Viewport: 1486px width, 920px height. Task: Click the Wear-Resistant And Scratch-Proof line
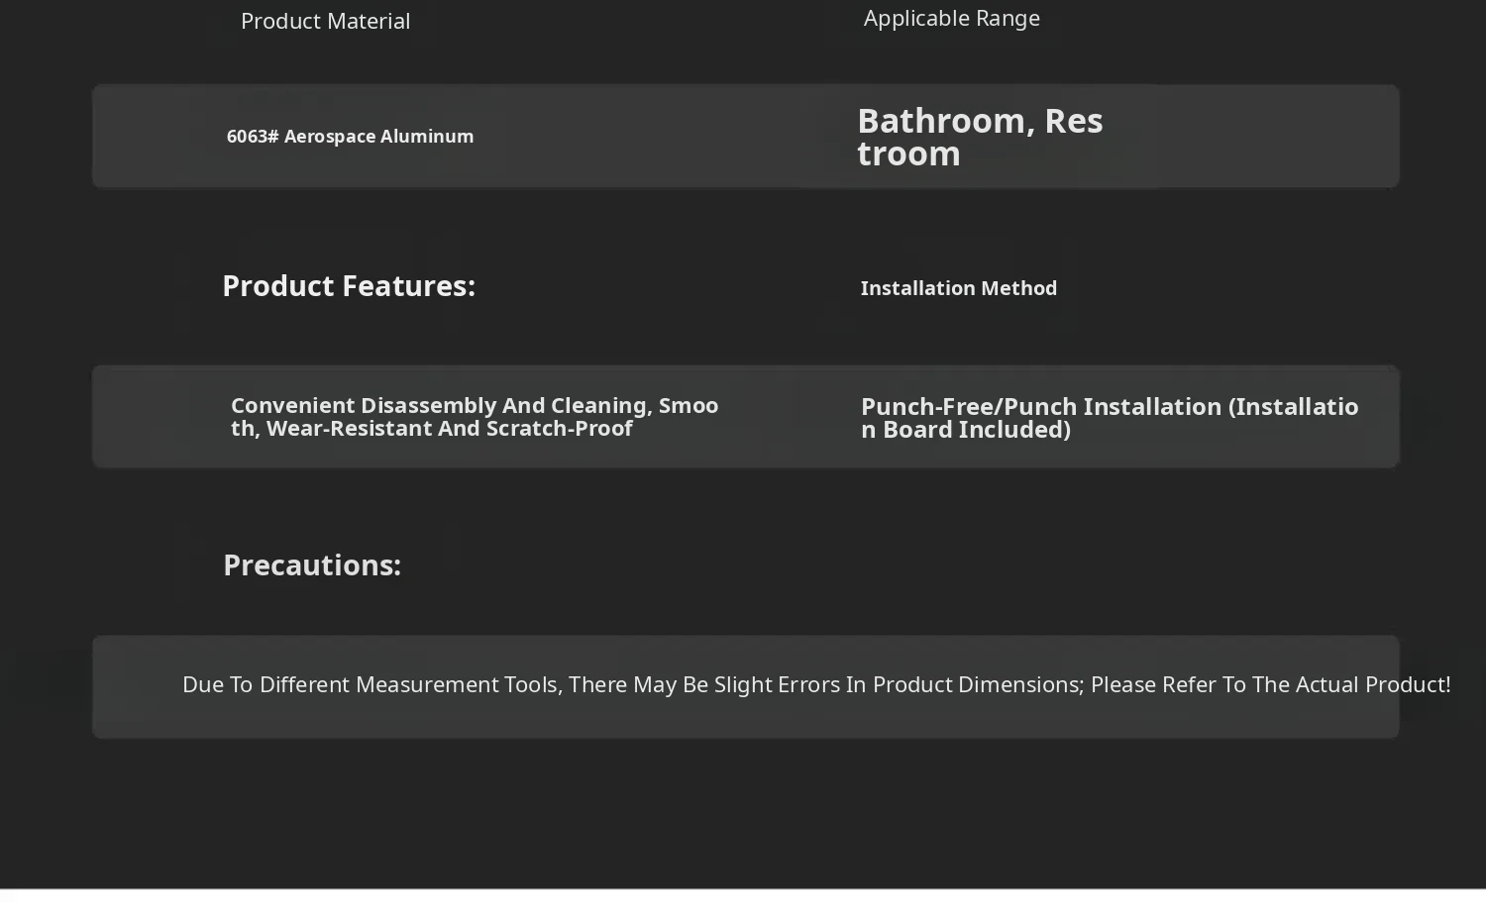(449, 429)
